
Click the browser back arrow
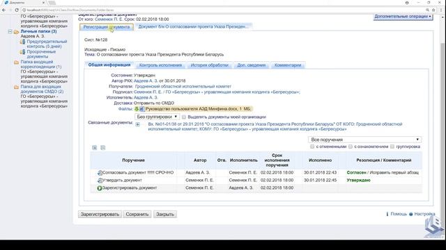(3, 10)
